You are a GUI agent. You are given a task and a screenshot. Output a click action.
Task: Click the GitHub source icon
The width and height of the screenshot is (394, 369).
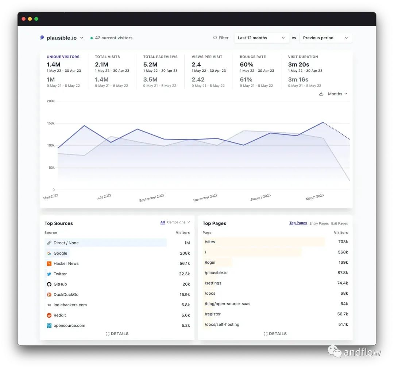tap(49, 284)
